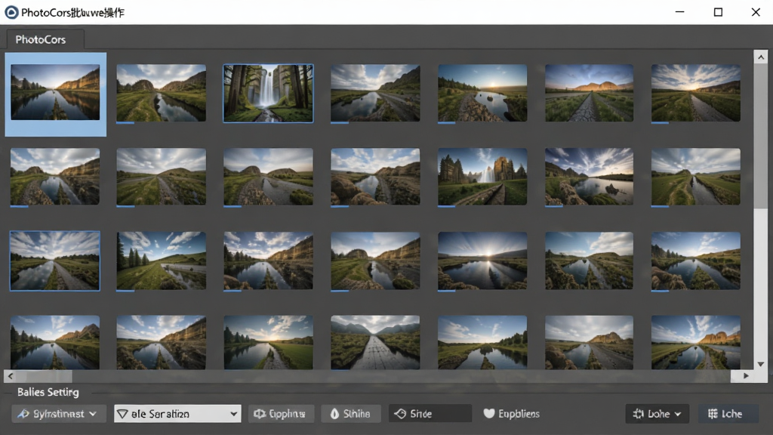Click the droplet icon on the Sthihe button

(334, 414)
